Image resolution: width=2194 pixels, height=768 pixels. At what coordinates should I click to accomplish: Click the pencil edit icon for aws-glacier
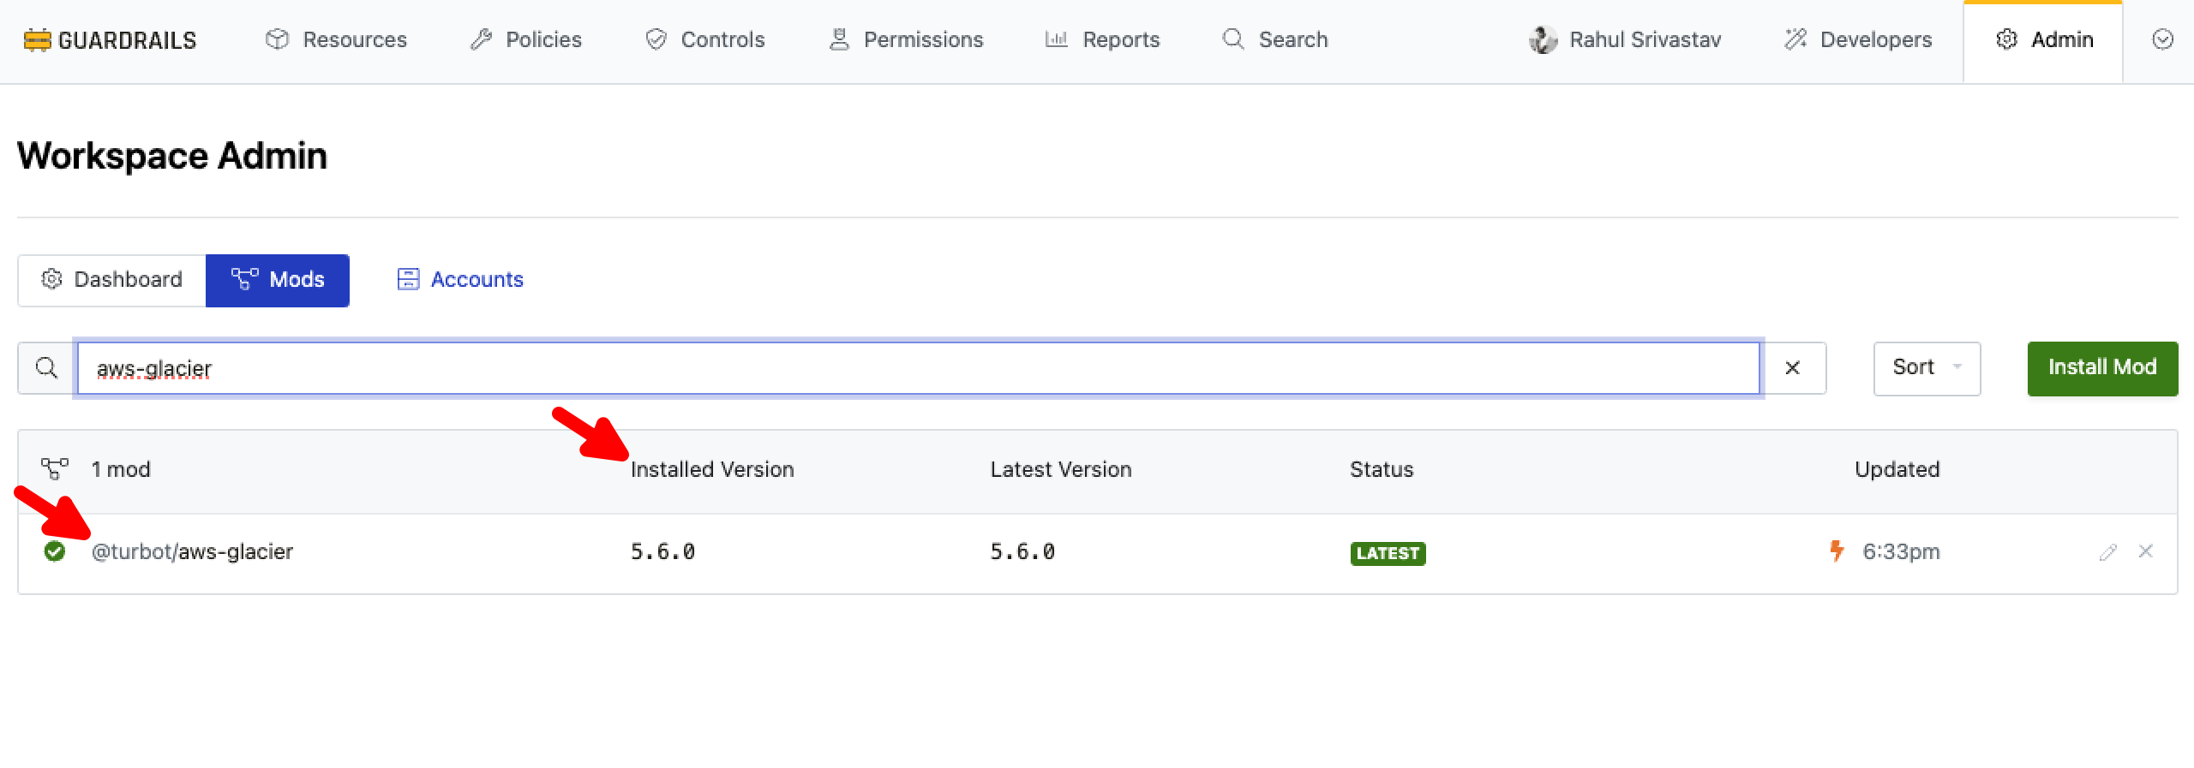(2107, 552)
